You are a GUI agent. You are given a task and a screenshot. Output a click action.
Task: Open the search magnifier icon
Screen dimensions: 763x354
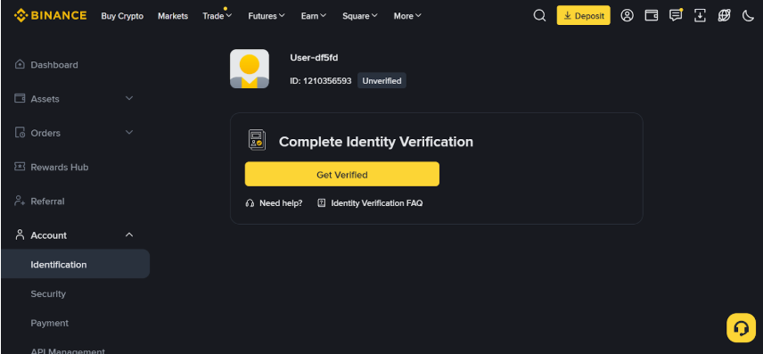tap(539, 15)
